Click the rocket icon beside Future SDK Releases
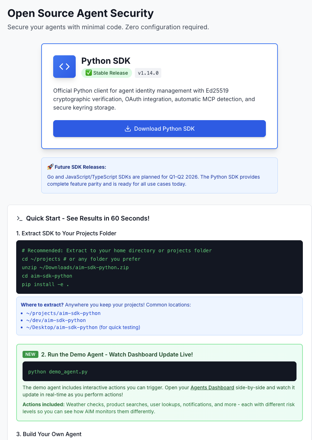Viewport: 312px width, 440px height. 50,167
